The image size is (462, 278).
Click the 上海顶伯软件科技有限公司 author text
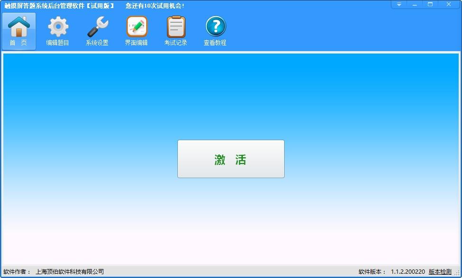click(70, 271)
